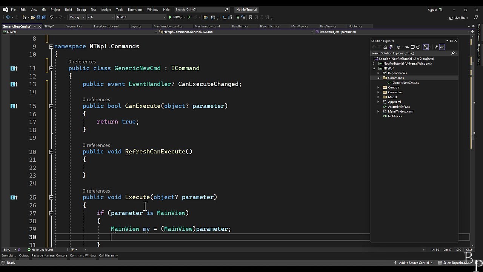
Task: Select GenericNewCmd.cs in Solution Explorer
Action: pos(405,83)
